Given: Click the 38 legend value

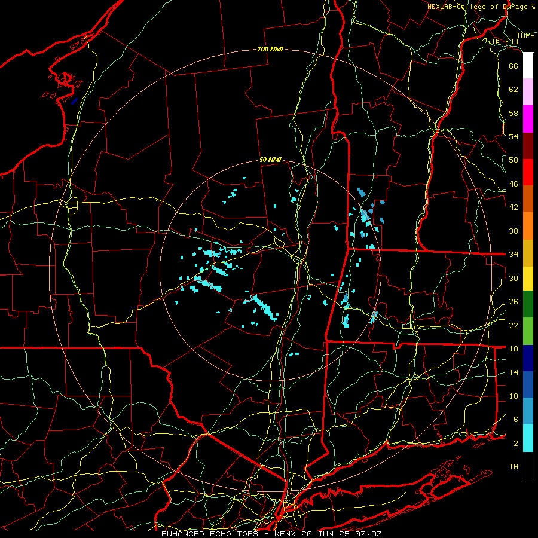Looking at the screenshot, I should [513, 231].
